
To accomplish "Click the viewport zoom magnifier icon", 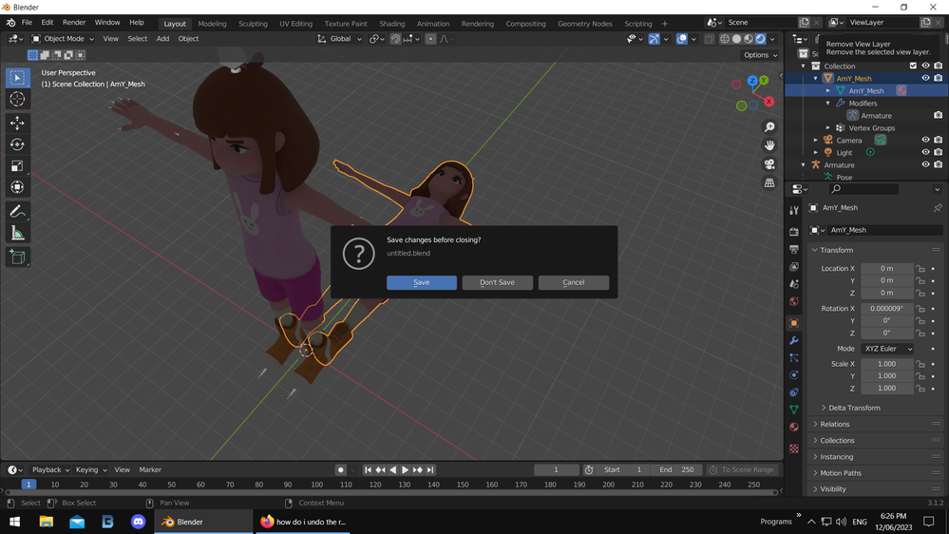I will coord(769,127).
